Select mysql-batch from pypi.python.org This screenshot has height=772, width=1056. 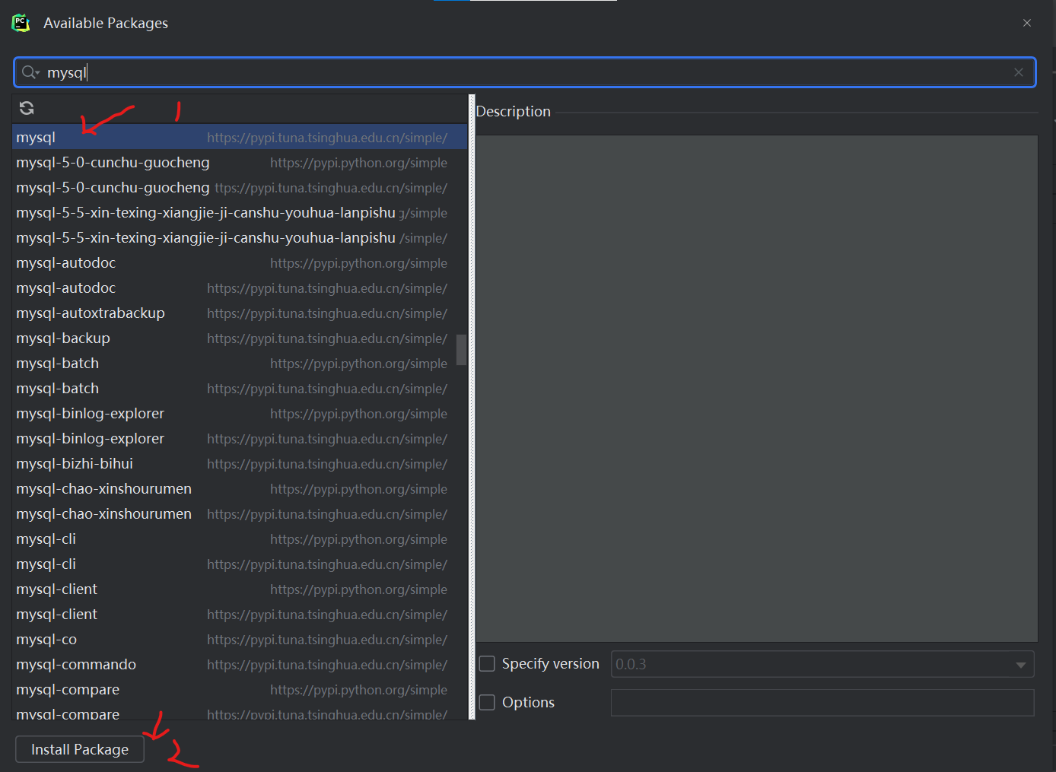click(x=240, y=363)
